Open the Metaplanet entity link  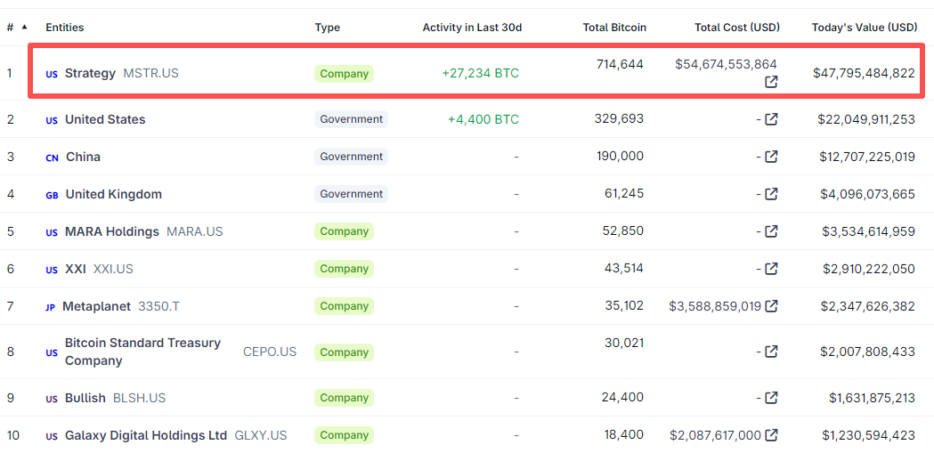coord(96,306)
